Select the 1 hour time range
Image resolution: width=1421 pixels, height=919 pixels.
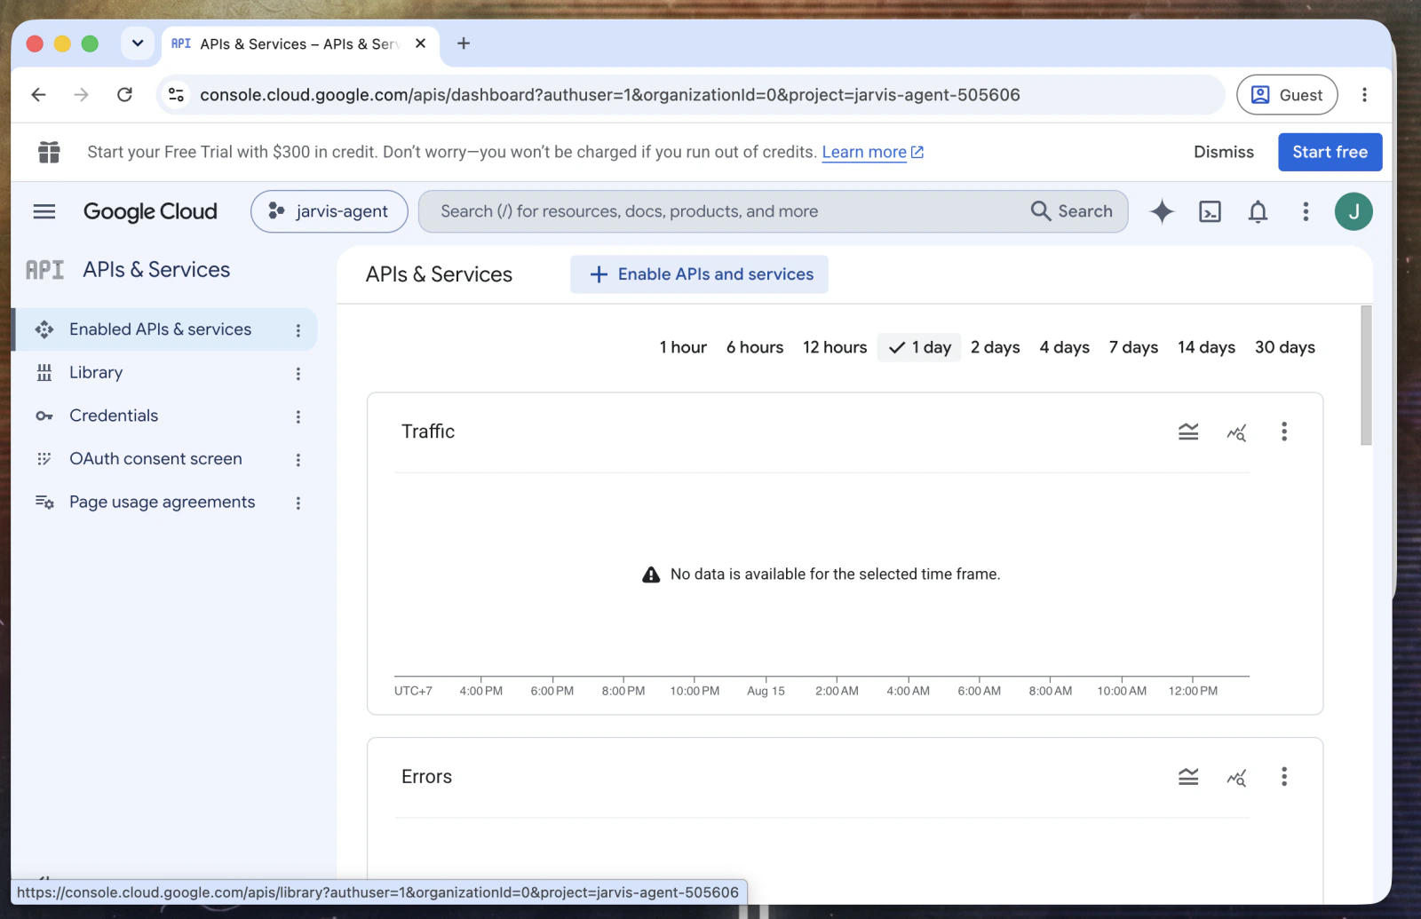point(683,347)
